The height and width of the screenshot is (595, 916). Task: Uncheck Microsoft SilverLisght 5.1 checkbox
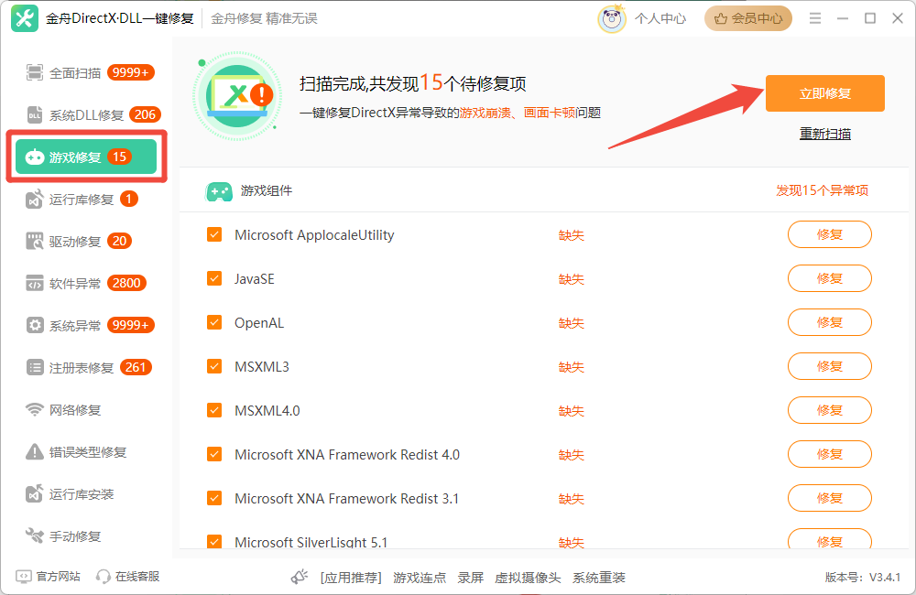(214, 541)
